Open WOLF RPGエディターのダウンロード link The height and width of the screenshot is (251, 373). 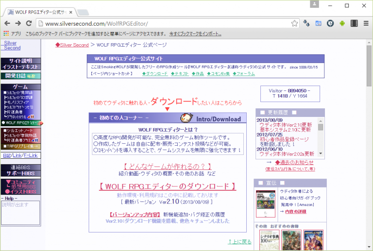coord(168,186)
